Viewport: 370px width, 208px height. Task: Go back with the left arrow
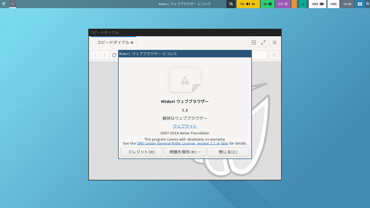click(95, 55)
